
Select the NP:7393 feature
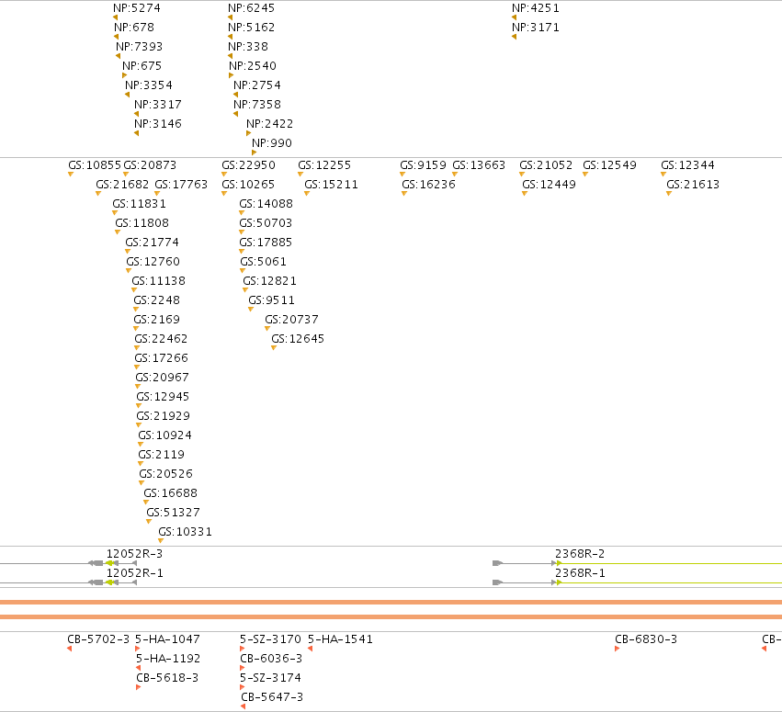pos(139,47)
